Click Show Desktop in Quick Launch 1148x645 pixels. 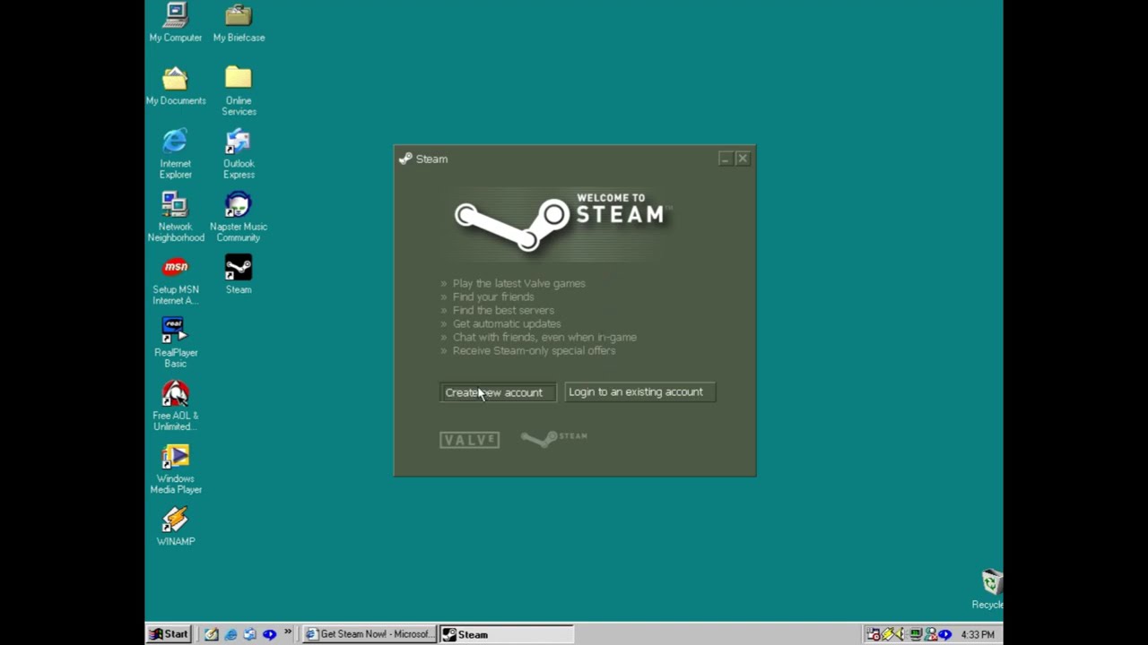[x=212, y=634]
